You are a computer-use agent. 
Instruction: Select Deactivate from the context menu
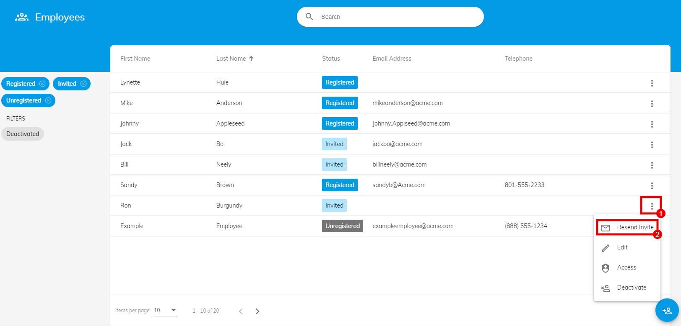(x=627, y=287)
